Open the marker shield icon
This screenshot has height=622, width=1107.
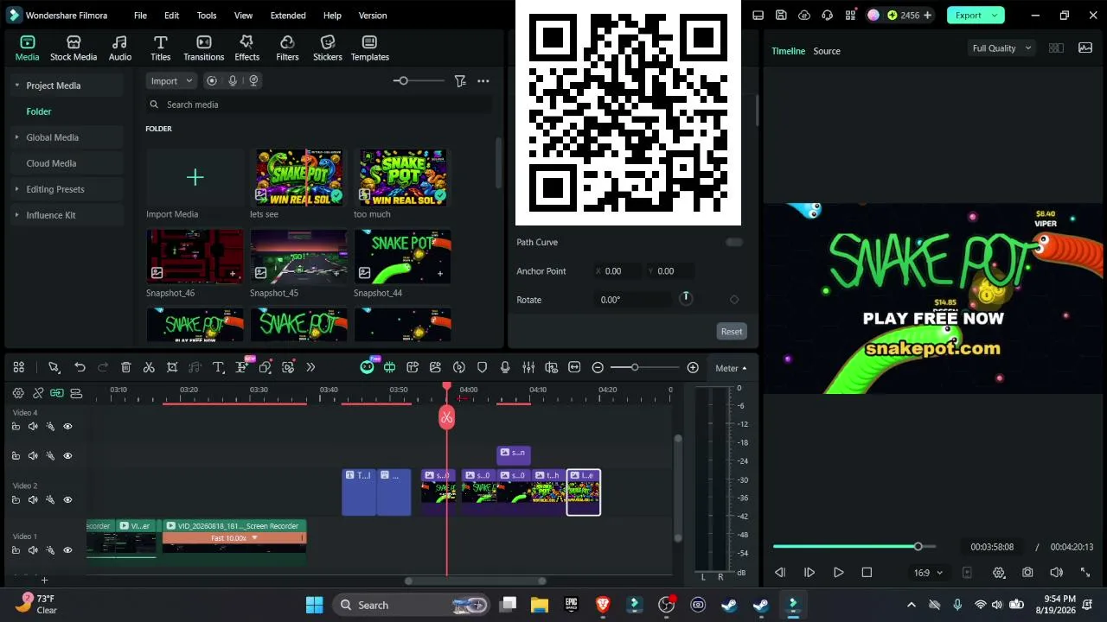pyautogui.click(x=482, y=368)
